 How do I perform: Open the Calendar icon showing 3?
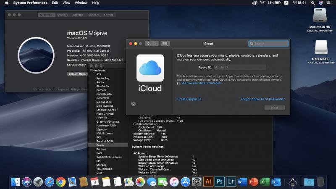pos(95,182)
